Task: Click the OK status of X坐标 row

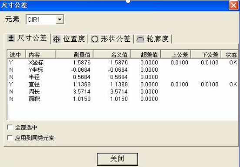Action: (x=233, y=63)
